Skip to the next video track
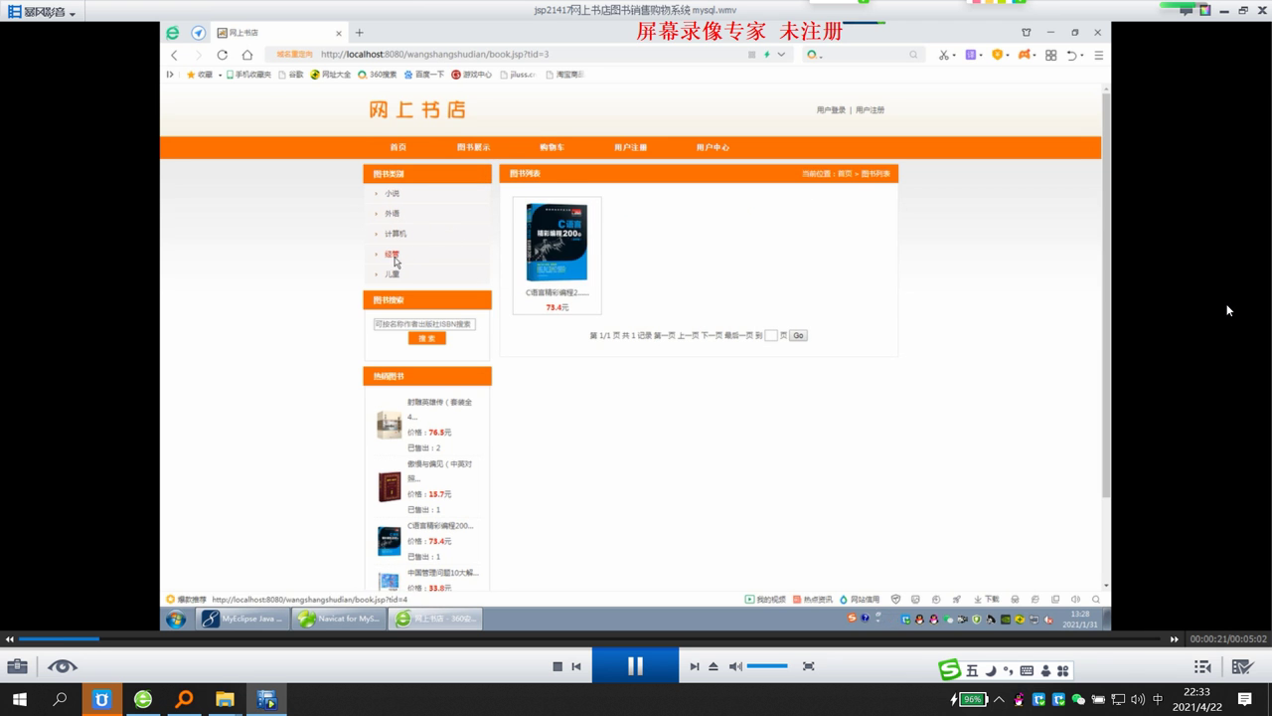This screenshot has height=716, width=1272. tap(694, 666)
